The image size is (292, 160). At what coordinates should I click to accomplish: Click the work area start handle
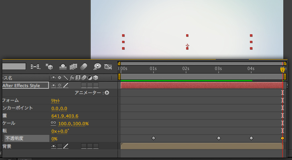[x=119, y=77]
